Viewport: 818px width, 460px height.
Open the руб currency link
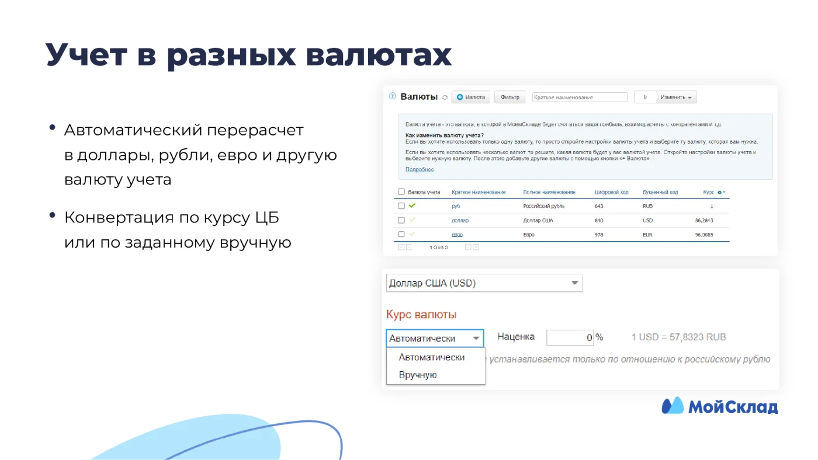point(456,206)
